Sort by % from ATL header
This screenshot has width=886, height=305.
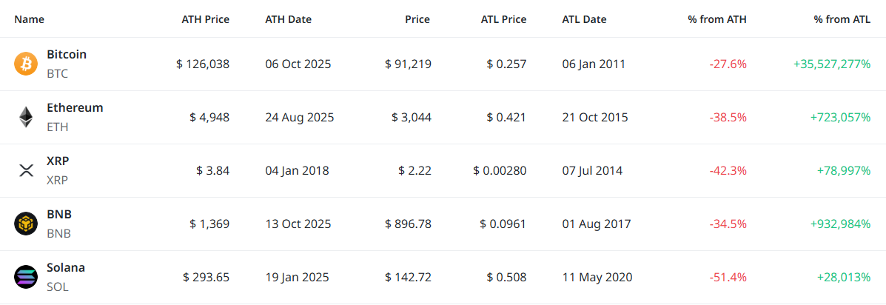(842, 19)
